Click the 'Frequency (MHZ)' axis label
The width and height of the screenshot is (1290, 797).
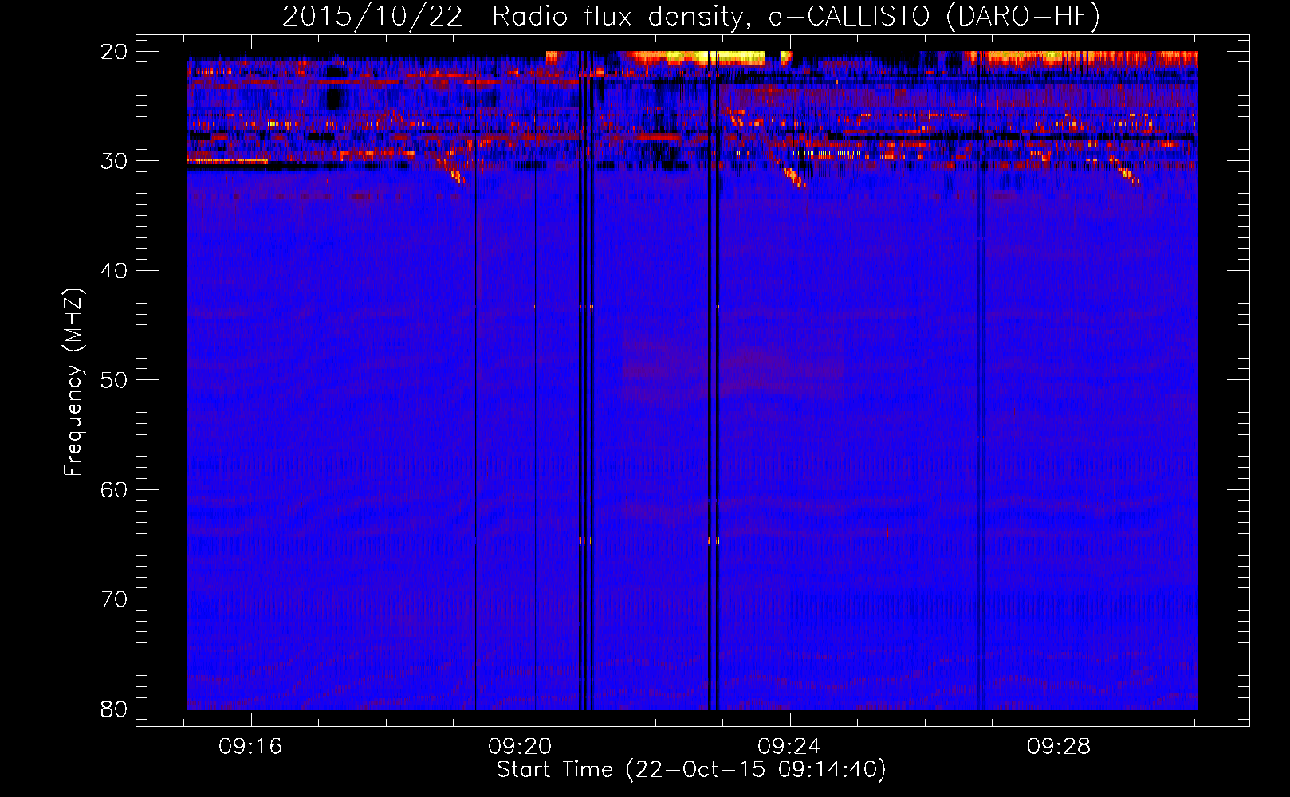[x=73, y=383]
